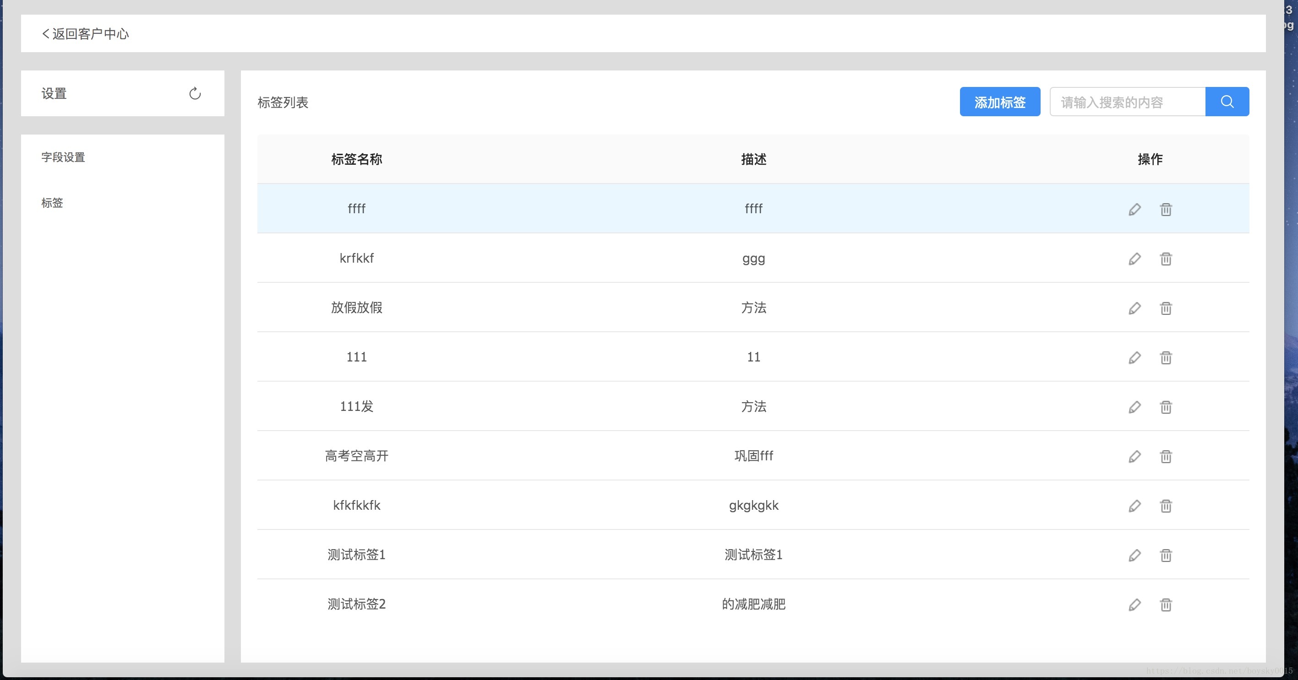Delete the ffff tag row
The height and width of the screenshot is (680, 1298).
click(x=1166, y=210)
